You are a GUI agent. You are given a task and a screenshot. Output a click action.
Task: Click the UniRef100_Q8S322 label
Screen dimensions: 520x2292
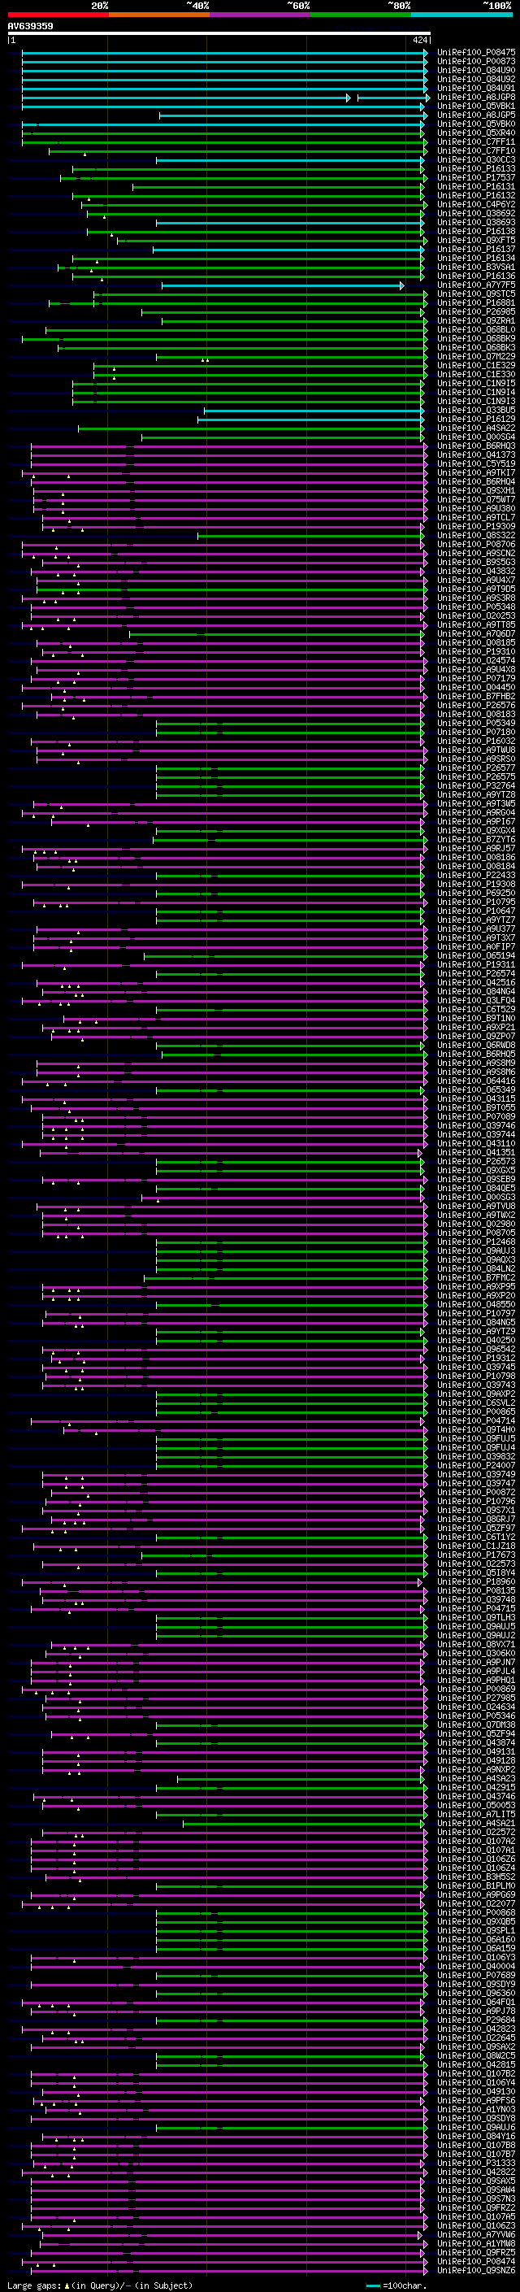475,536
